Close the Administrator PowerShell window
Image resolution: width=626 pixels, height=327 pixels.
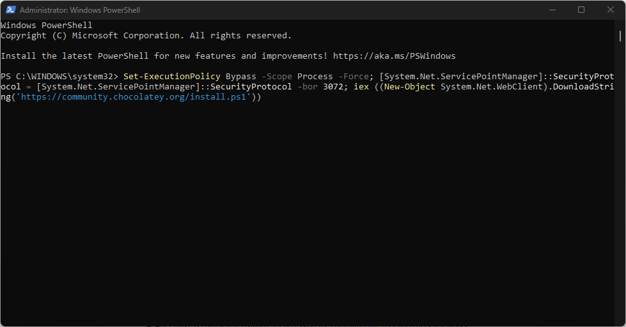coord(611,10)
